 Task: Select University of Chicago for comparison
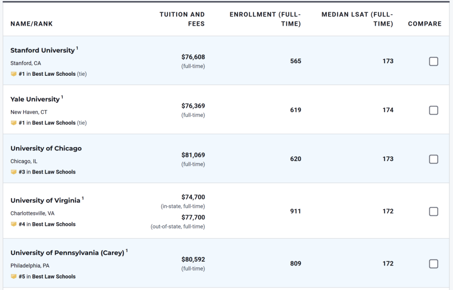point(433,159)
